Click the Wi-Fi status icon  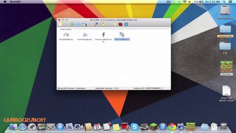pyautogui.click(x=185, y=2)
